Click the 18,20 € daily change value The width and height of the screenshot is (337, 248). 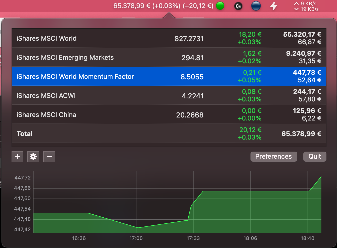point(250,34)
